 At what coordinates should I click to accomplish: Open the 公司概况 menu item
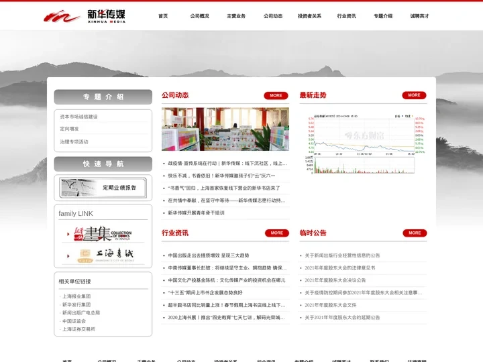pyautogui.click(x=199, y=16)
